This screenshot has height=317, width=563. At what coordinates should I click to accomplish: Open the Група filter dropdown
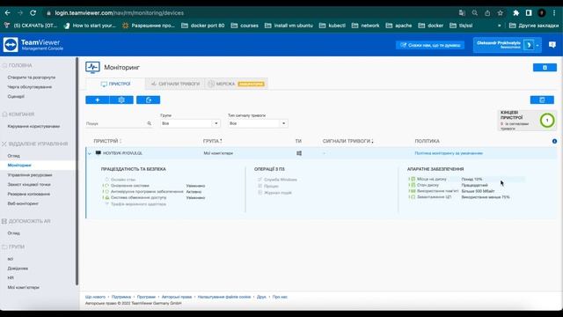pyautogui.click(x=190, y=123)
